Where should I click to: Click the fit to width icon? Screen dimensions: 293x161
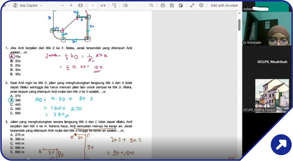(x=80, y=5)
